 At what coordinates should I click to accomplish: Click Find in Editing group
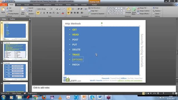pos(155,8)
